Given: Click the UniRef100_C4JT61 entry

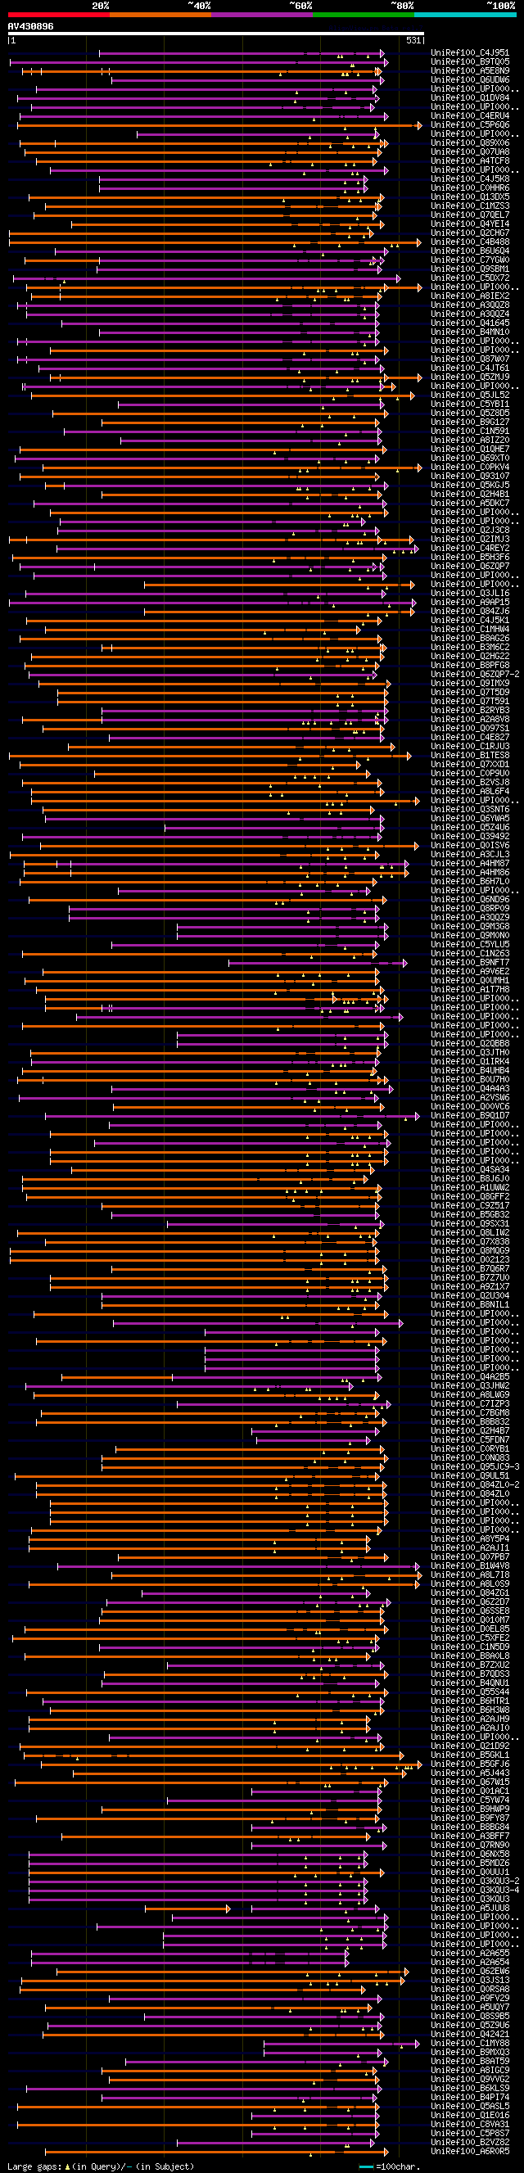Looking at the screenshot, I should tap(470, 368).
